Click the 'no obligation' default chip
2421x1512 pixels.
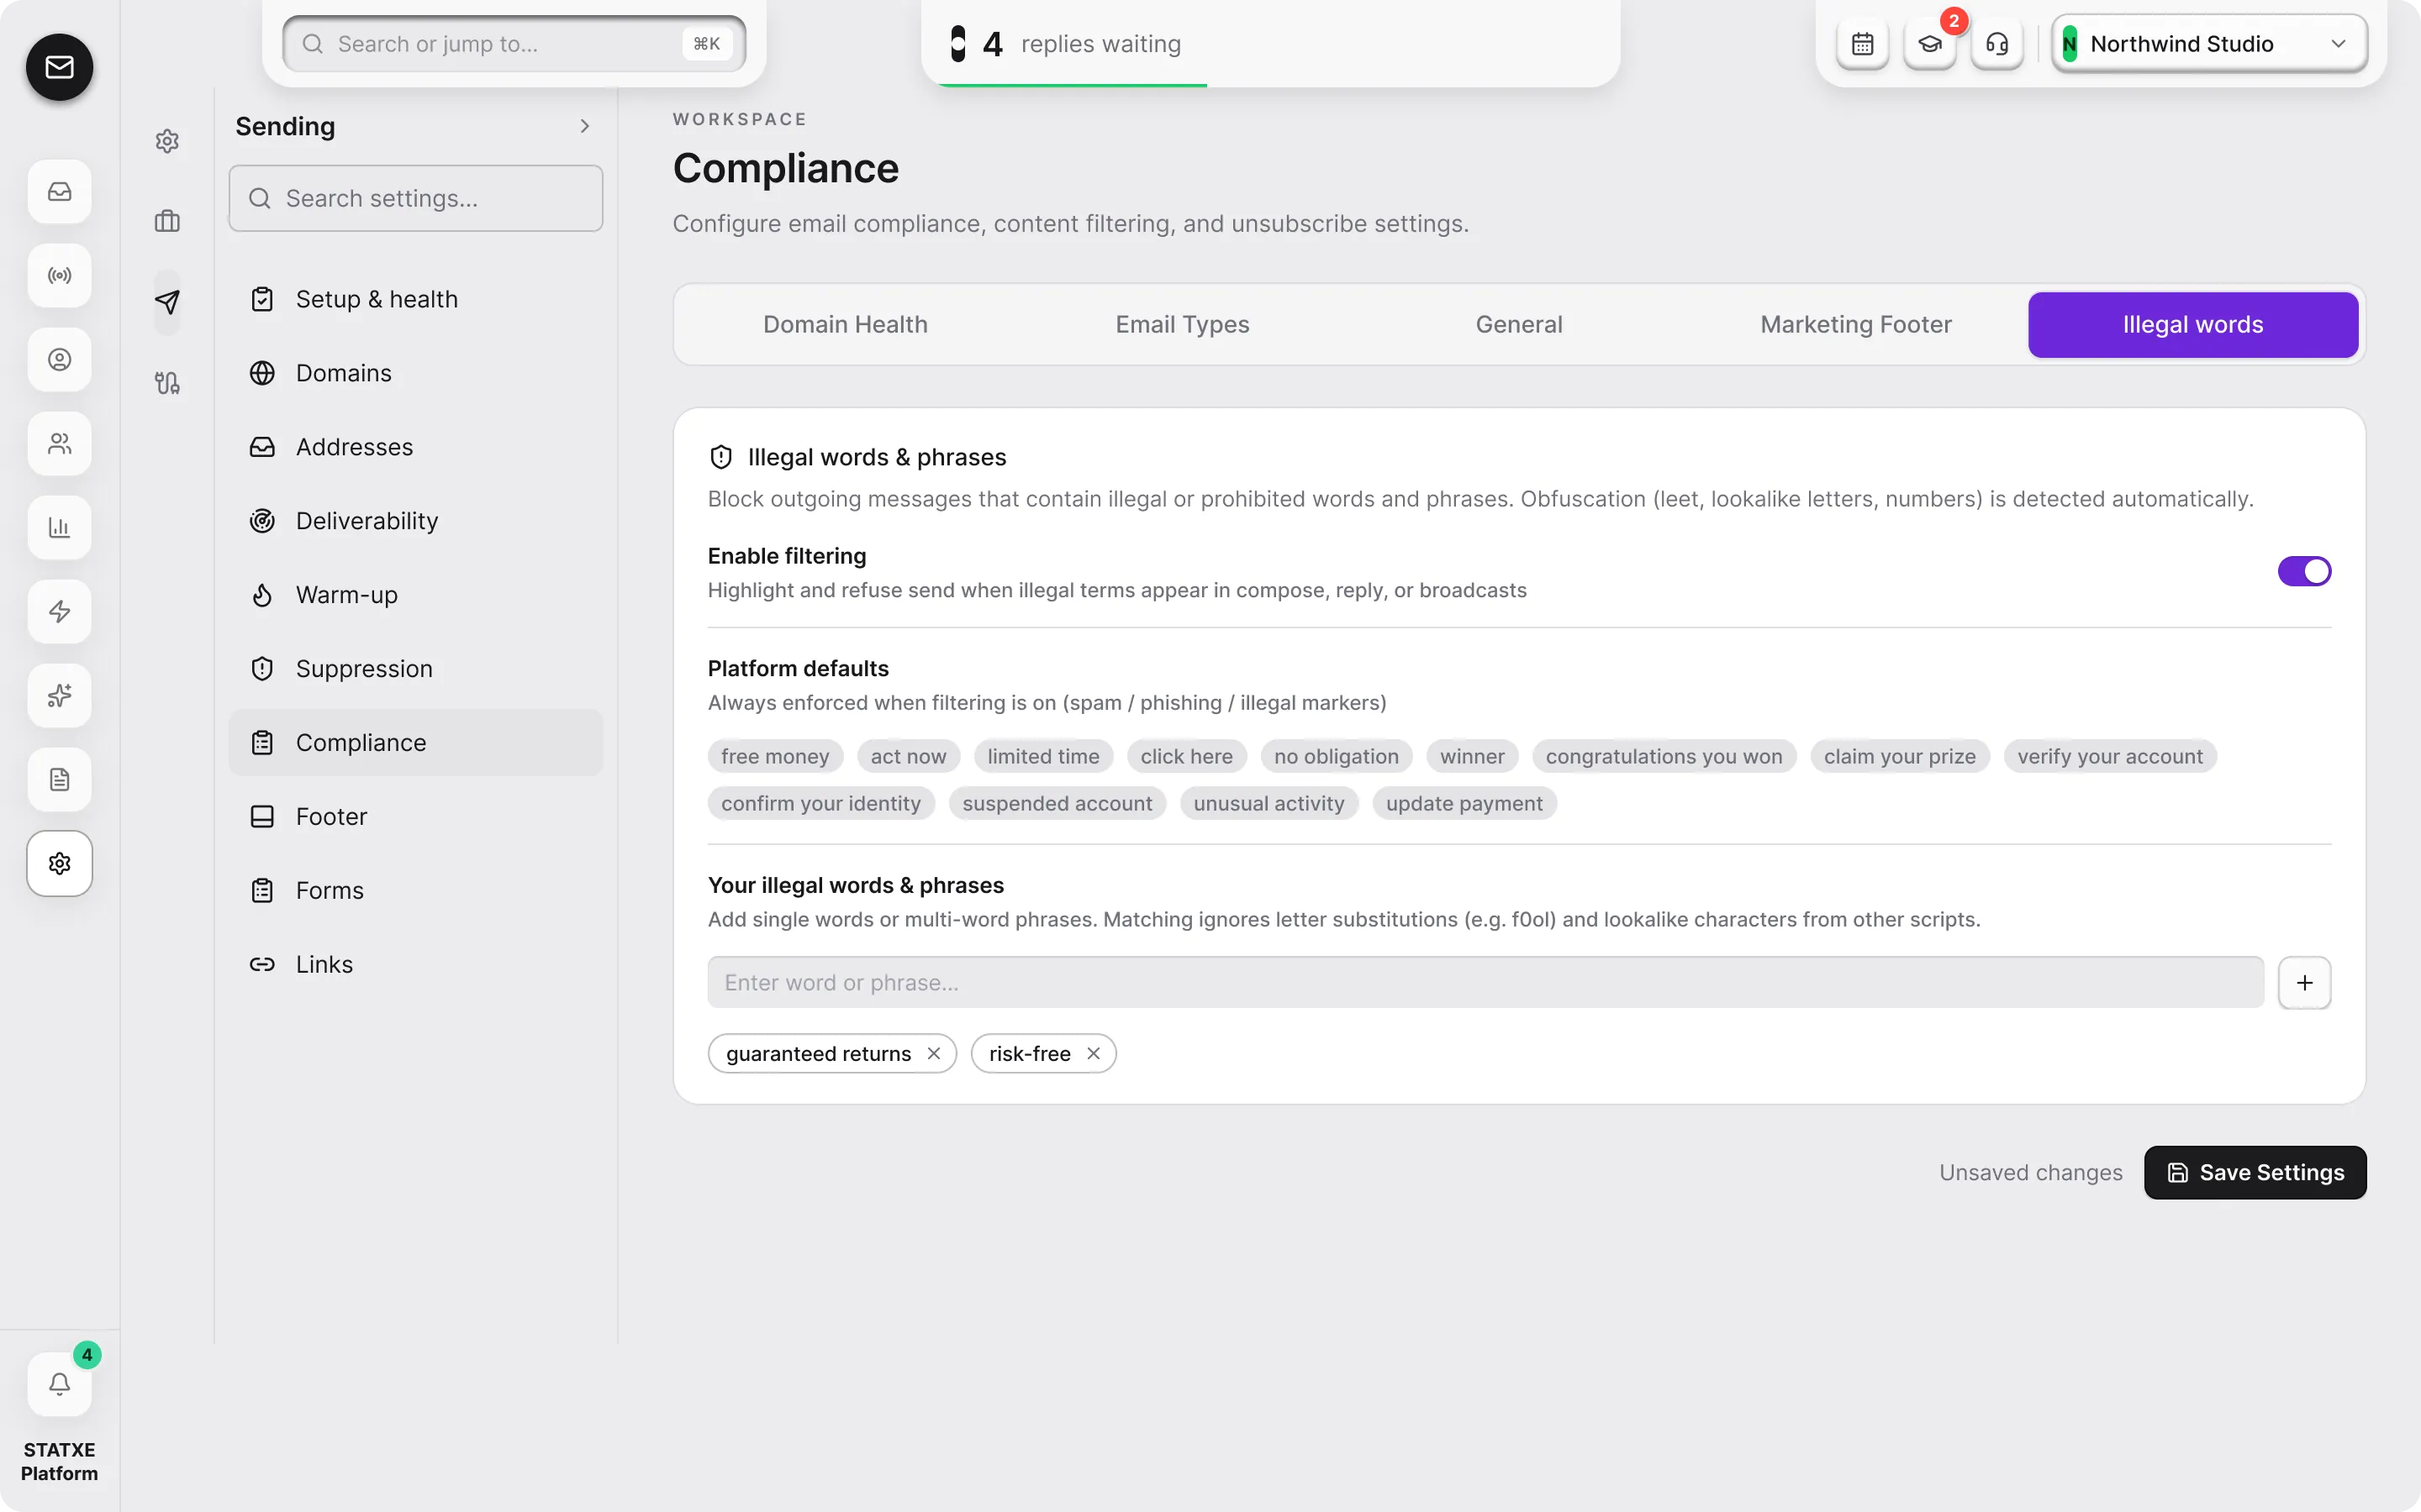tap(1336, 756)
